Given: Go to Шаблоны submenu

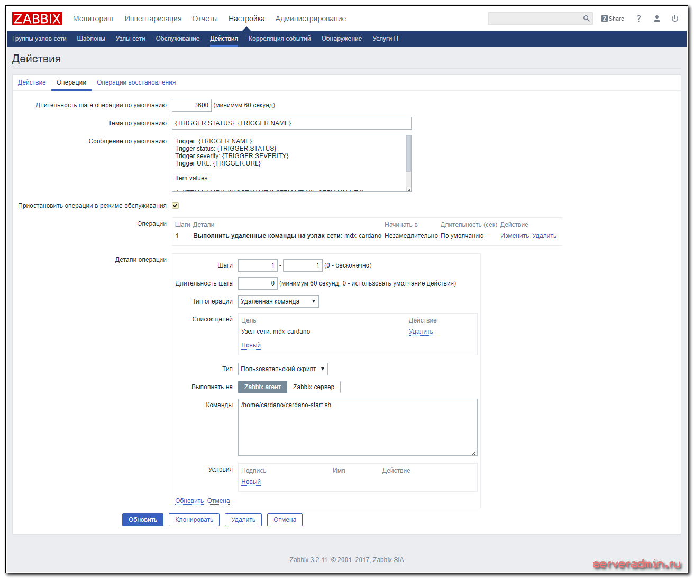Looking at the screenshot, I should 91,39.
